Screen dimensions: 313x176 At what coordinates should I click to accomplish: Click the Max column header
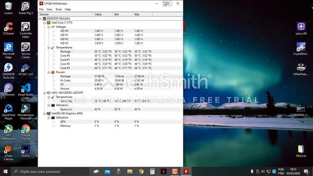pyautogui.click(x=143, y=14)
